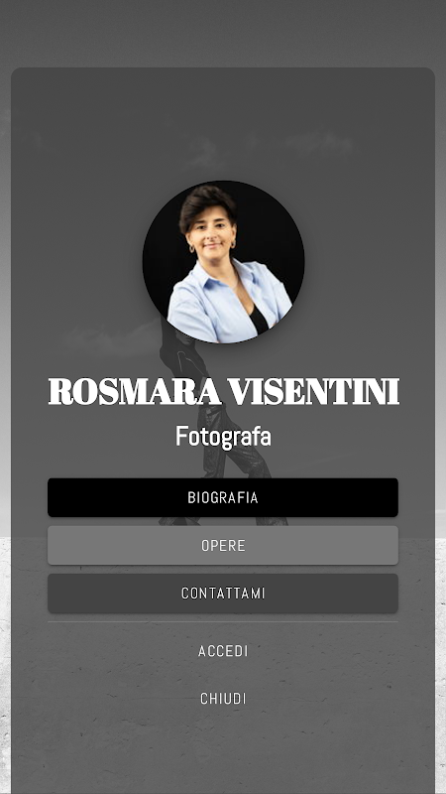Click the ROSMARA VISENTINI name heading
Screen dimensions: 446x794
coord(224,391)
